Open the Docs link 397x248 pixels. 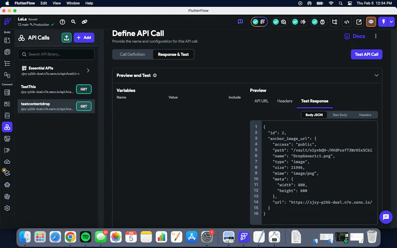click(x=355, y=36)
